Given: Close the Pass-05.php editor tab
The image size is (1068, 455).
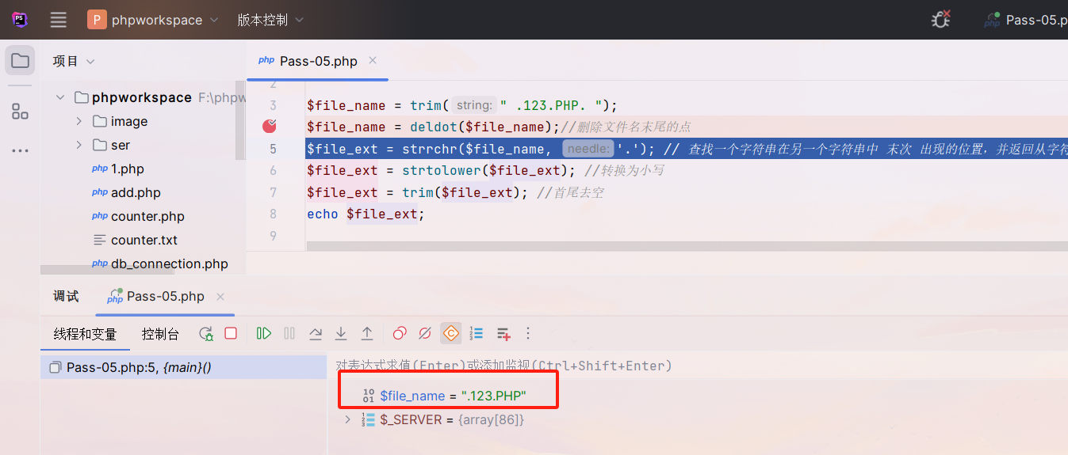Looking at the screenshot, I should pos(373,61).
